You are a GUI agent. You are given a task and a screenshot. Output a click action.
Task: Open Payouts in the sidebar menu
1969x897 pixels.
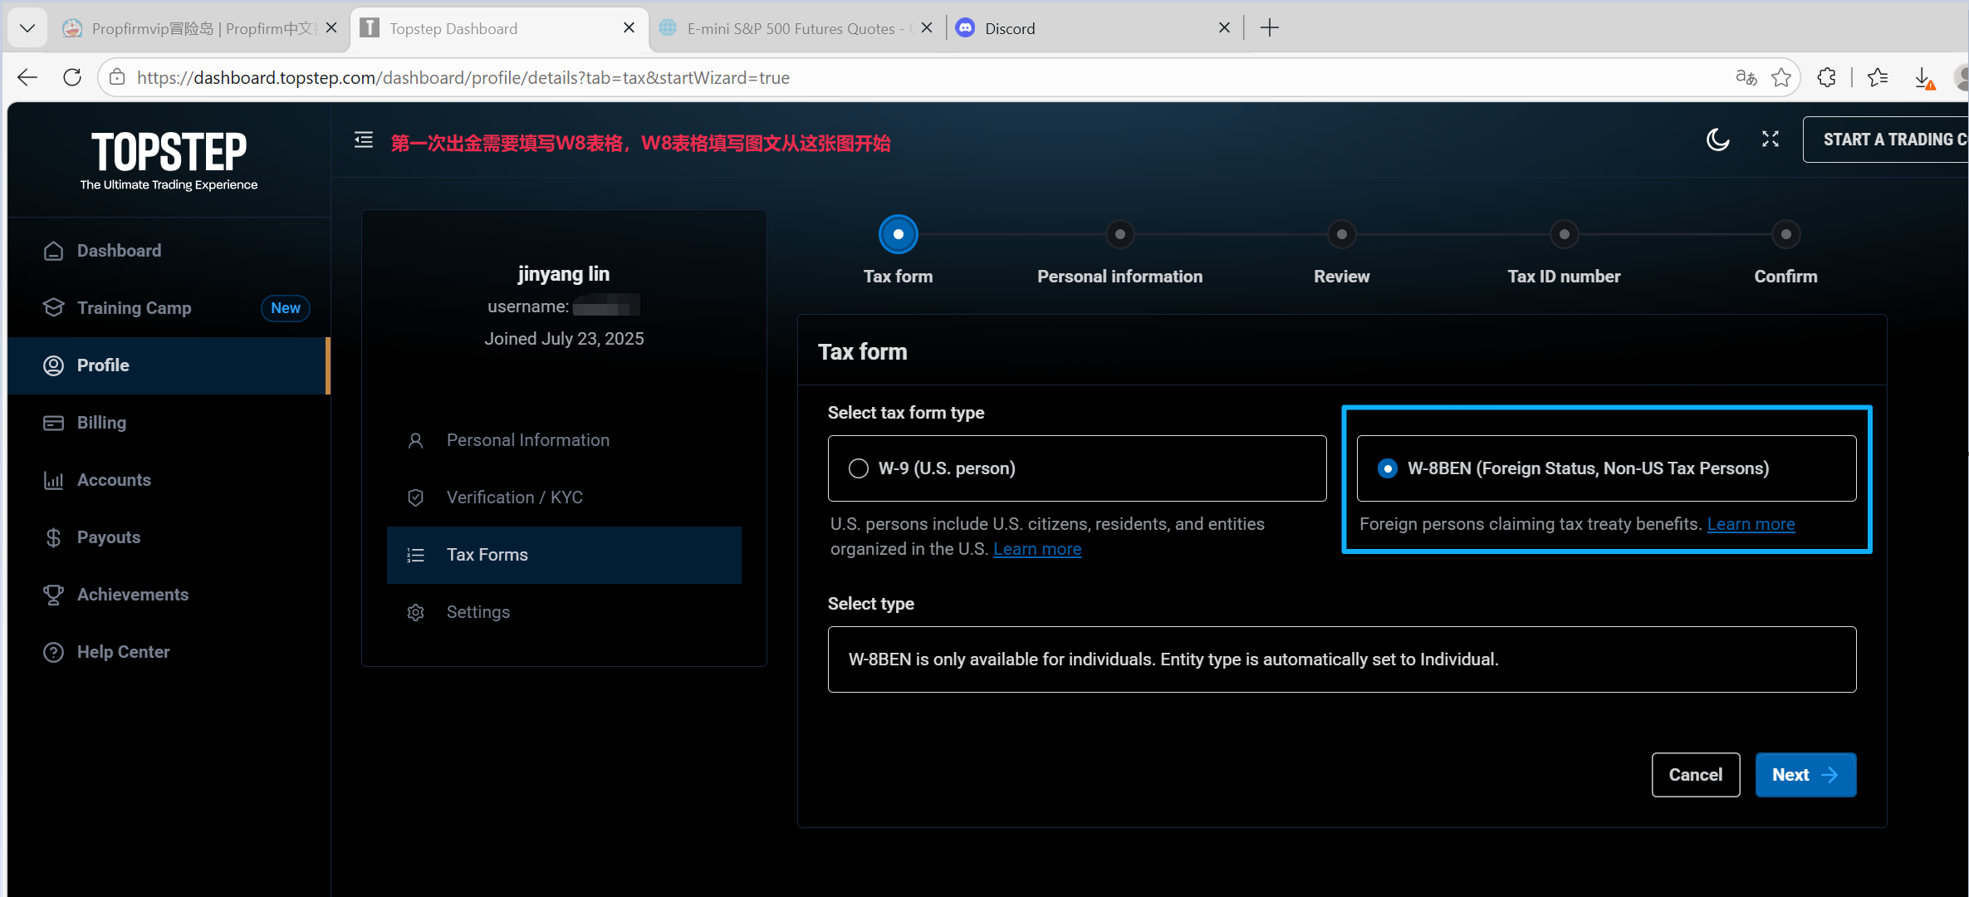[169, 537]
